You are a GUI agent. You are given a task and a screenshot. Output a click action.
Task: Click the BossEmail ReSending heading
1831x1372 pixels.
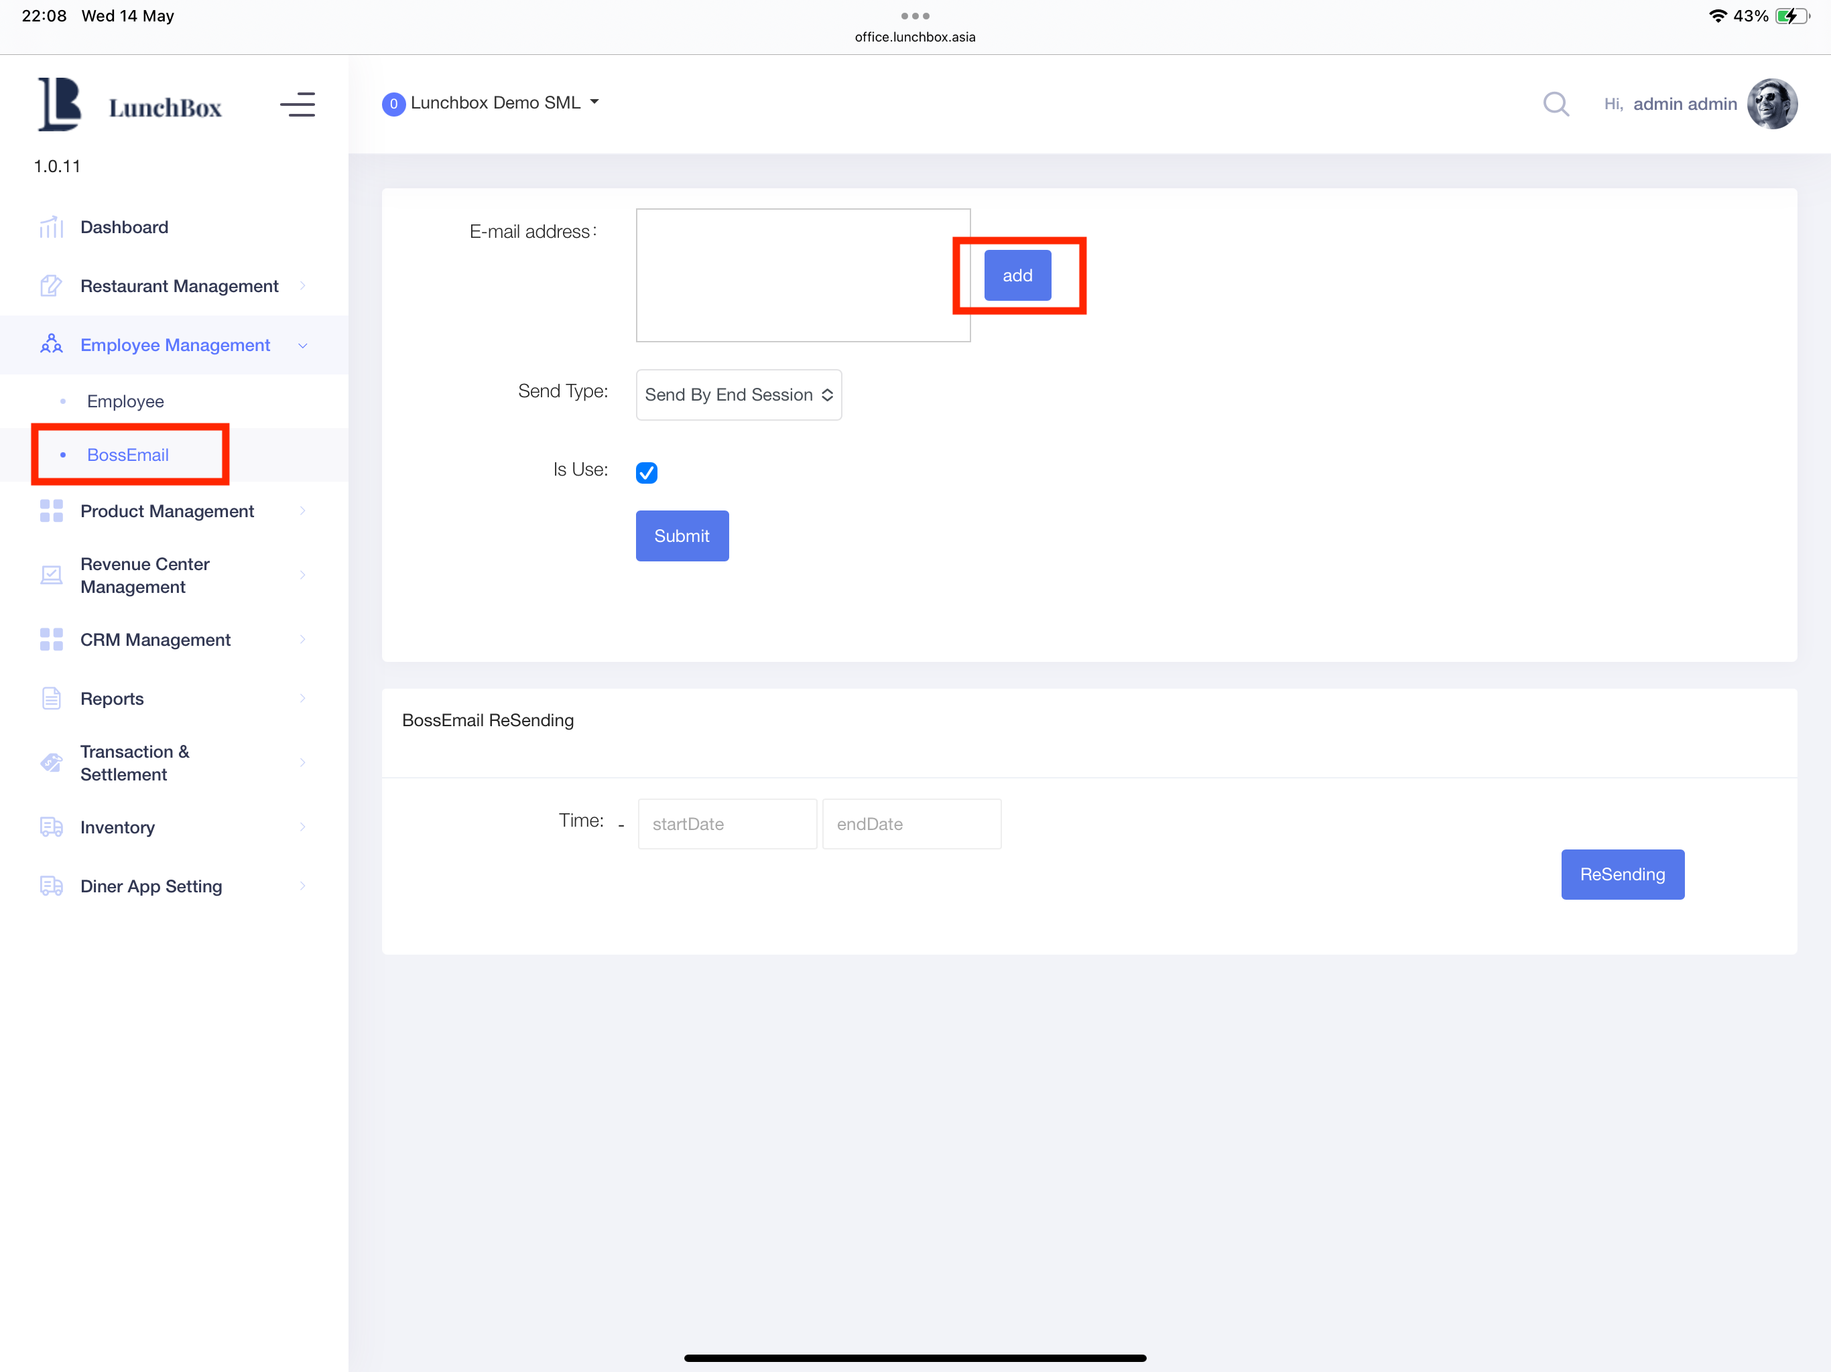pos(487,720)
